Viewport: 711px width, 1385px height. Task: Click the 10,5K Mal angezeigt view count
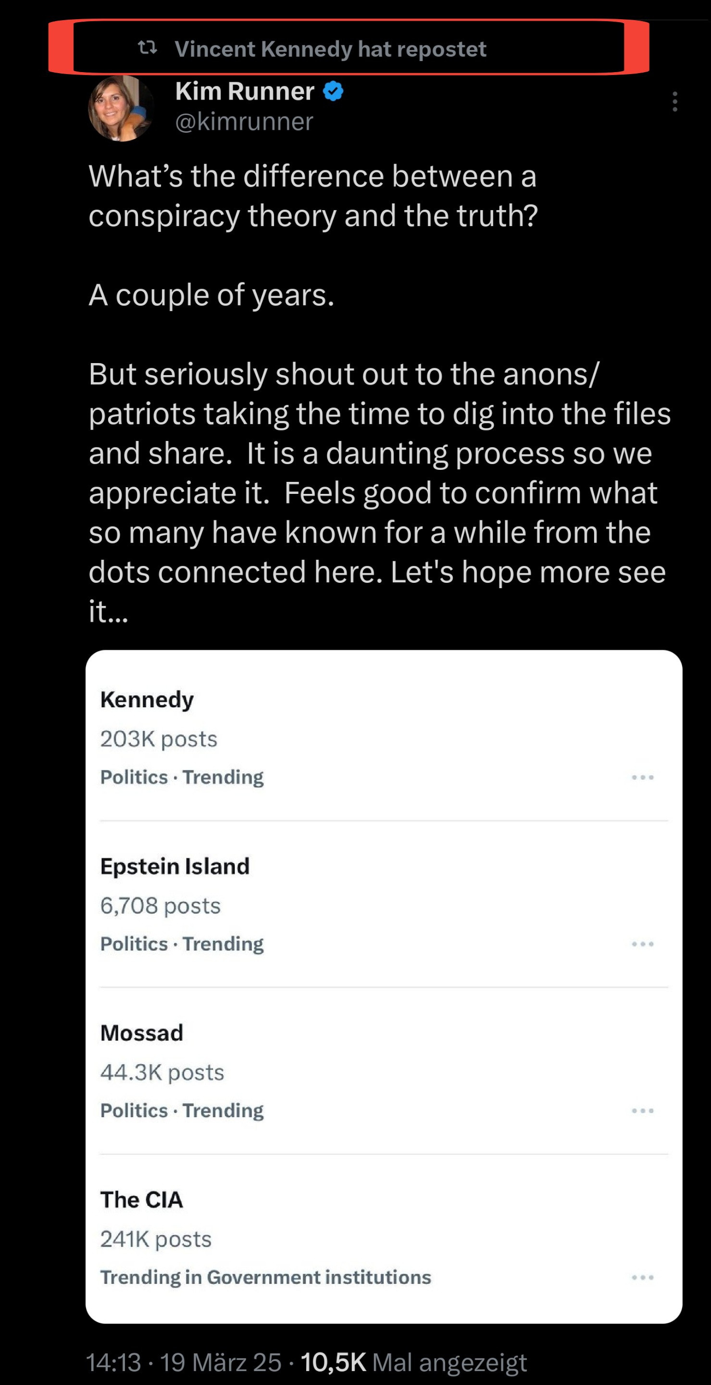(x=414, y=1362)
